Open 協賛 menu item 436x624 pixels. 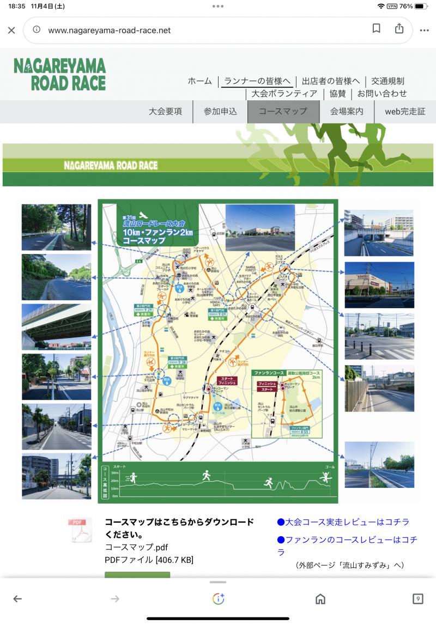pyautogui.click(x=338, y=94)
